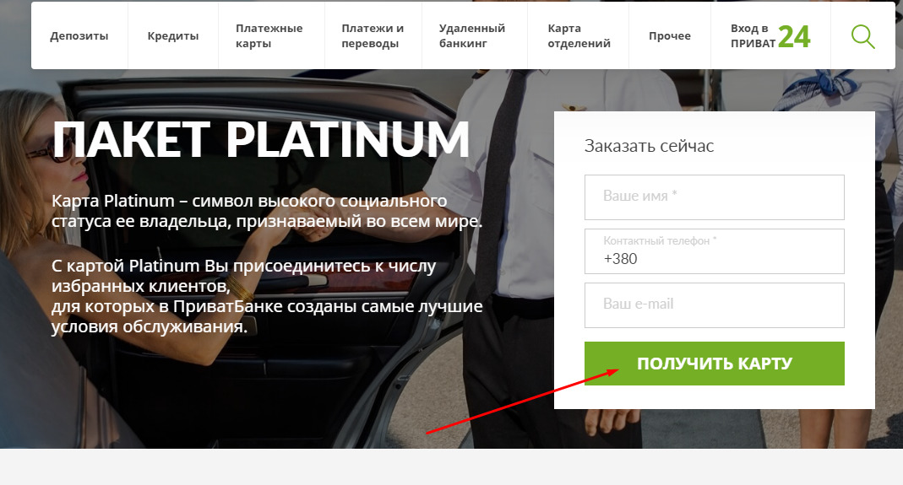Image resolution: width=903 pixels, height=485 pixels.
Task: Click the Карта Platinum description paragraph
Action: pyautogui.click(x=267, y=211)
